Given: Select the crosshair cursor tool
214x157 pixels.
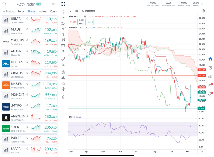Looking at the screenshot, I should [63, 12].
